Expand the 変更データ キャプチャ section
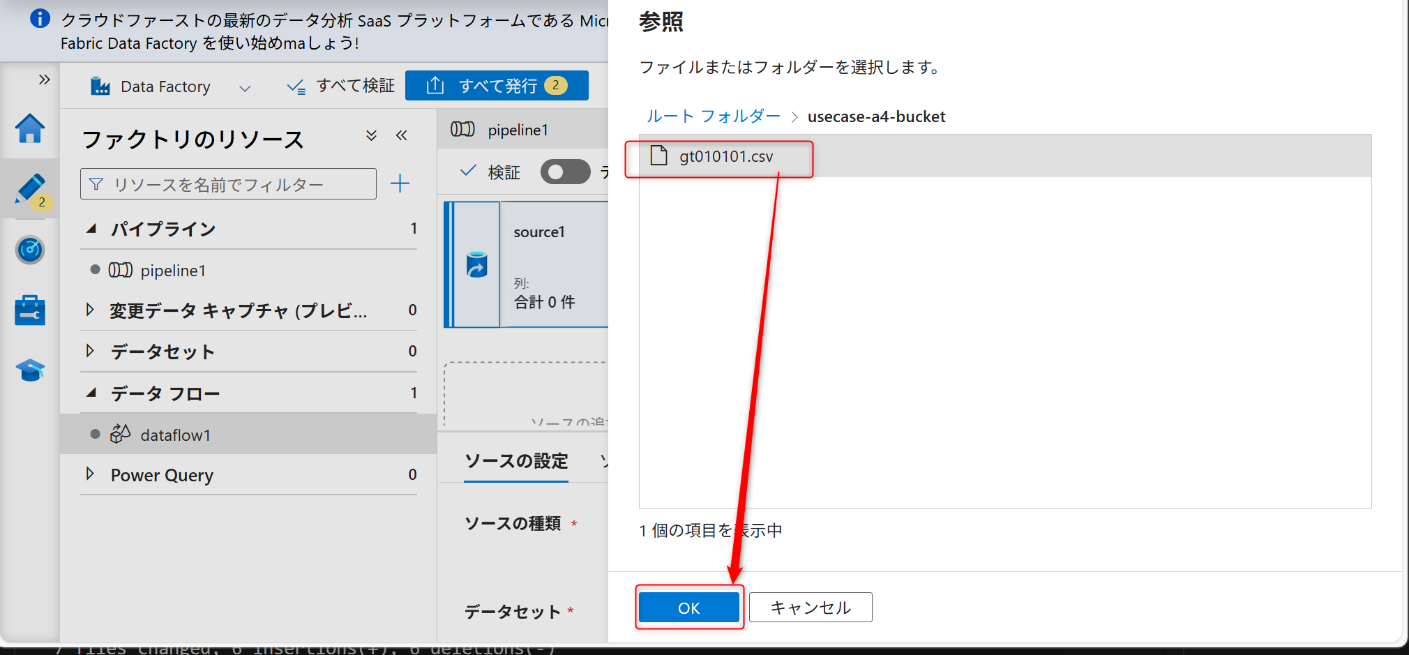 (91, 310)
